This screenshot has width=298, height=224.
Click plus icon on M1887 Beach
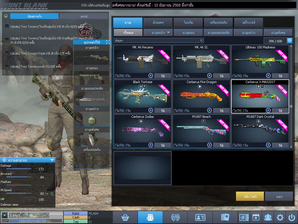pyautogui.click(x=210, y=145)
